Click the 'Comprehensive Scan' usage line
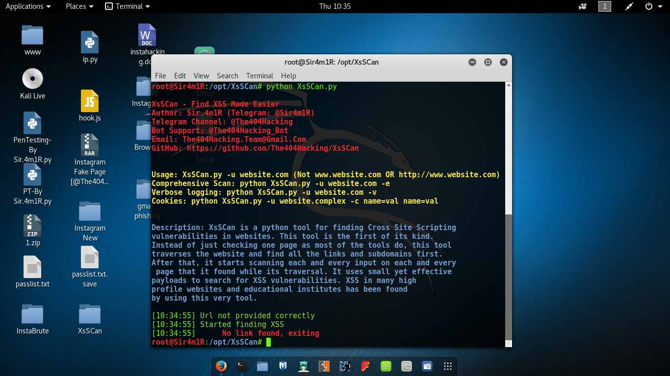670x376 pixels. [271, 183]
